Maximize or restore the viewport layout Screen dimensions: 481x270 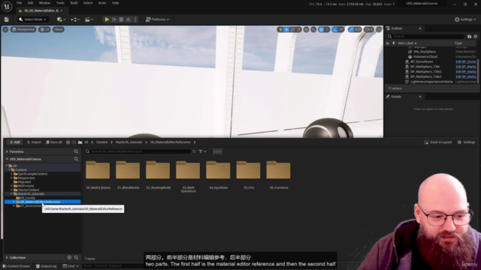click(379, 29)
